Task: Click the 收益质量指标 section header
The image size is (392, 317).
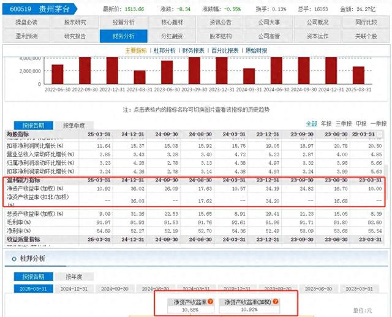Action: (23, 240)
